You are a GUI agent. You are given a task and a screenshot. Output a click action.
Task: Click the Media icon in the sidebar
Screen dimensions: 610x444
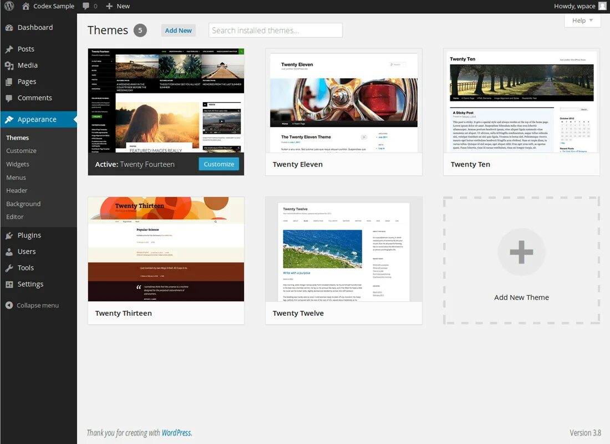(x=9, y=65)
